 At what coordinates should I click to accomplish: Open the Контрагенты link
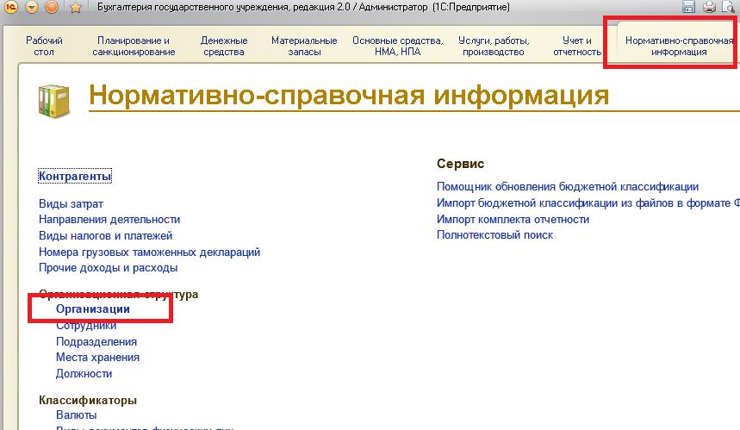75,176
